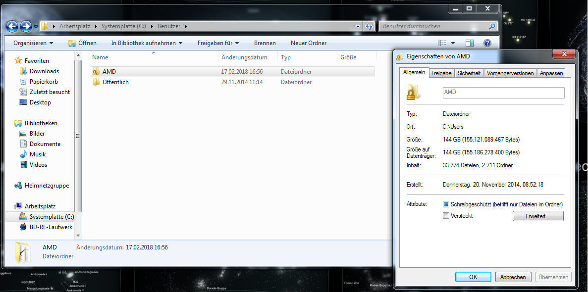Click the magnifier search icon

492,26
